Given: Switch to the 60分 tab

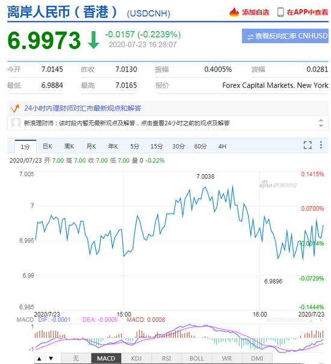Looking at the screenshot, I should coord(200,146).
